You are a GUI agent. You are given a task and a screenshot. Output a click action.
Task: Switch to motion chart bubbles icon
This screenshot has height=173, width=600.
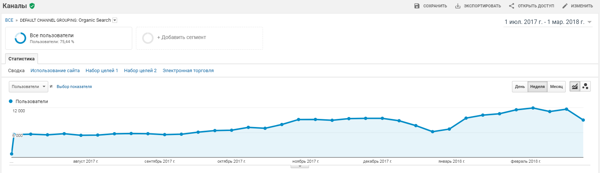click(x=585, y=86)
